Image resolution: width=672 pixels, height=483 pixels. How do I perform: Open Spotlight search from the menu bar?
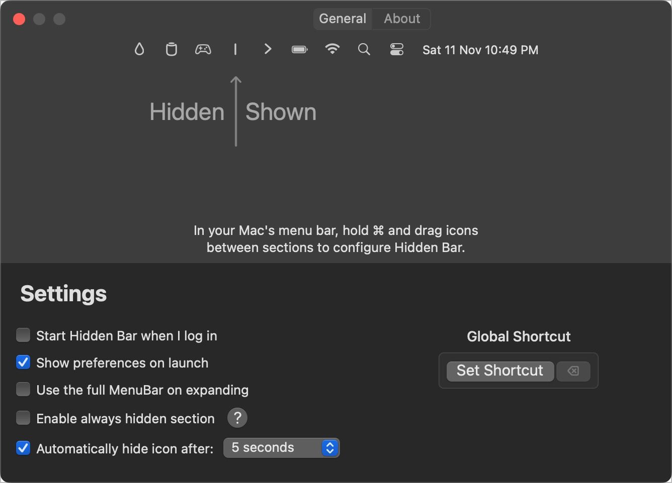[x=364, y=49]
